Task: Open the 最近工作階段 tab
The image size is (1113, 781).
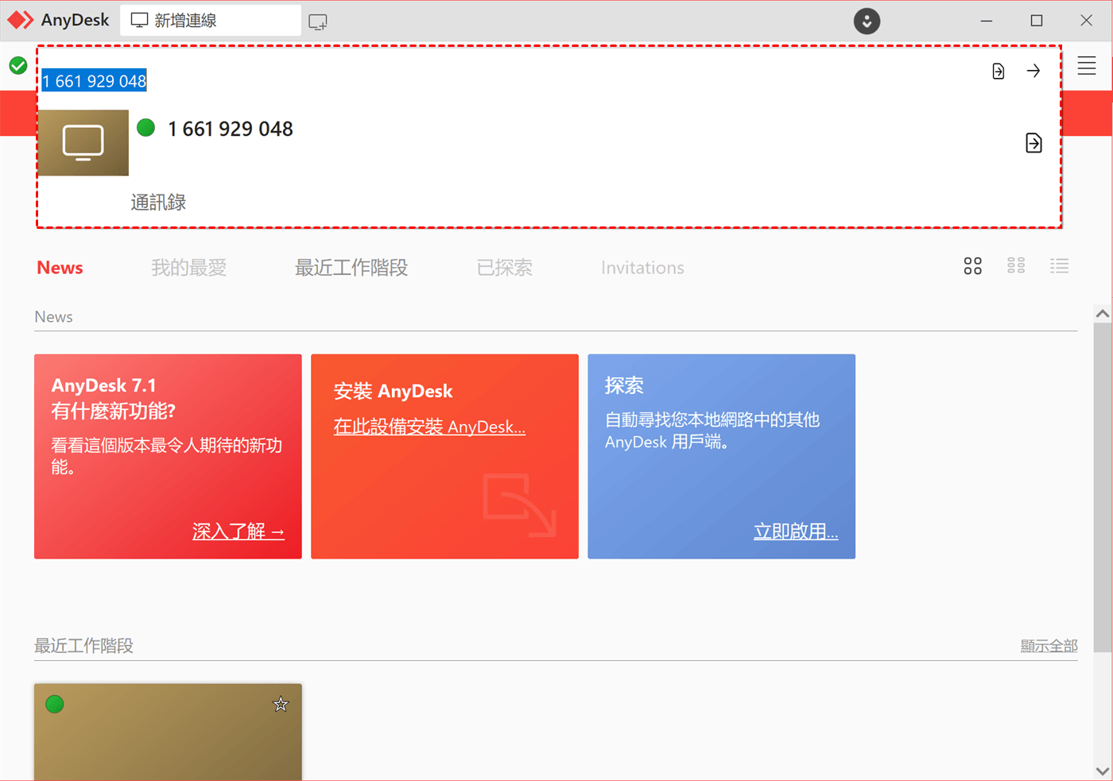Action: pos(351,268)
